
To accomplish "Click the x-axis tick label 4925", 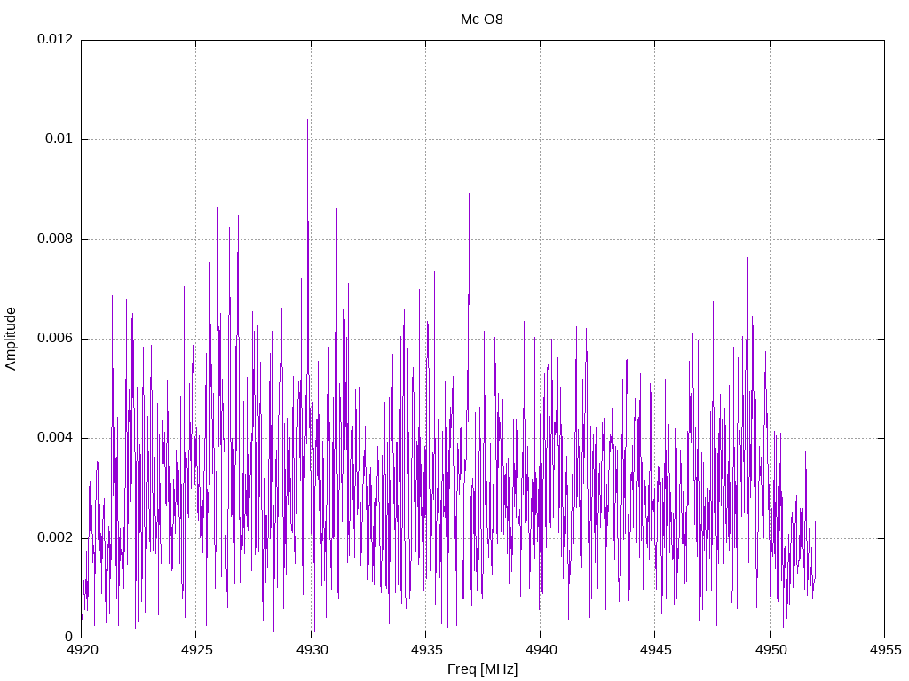I will click(196, 650).
